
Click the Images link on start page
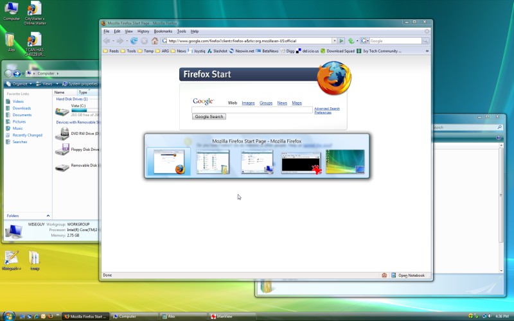248,103
